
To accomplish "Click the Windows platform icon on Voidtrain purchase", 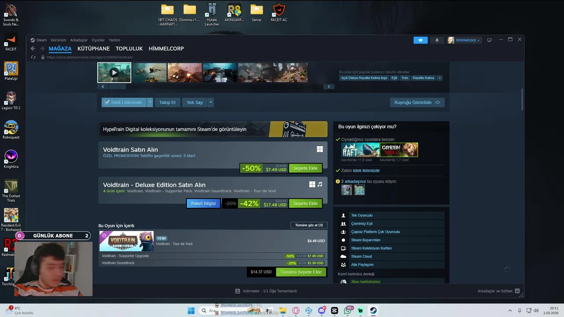I will [320, 149].
